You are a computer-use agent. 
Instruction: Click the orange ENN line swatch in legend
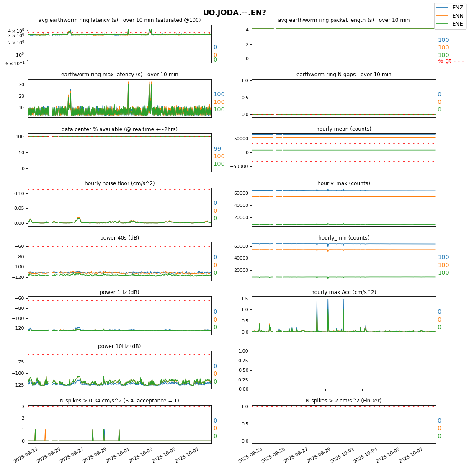(x=443, y=15)
